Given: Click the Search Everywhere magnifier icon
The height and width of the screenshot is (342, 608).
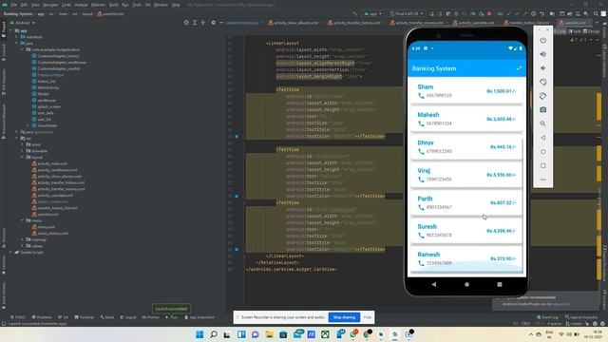Looking at the screenshot, I should [596, 13].
